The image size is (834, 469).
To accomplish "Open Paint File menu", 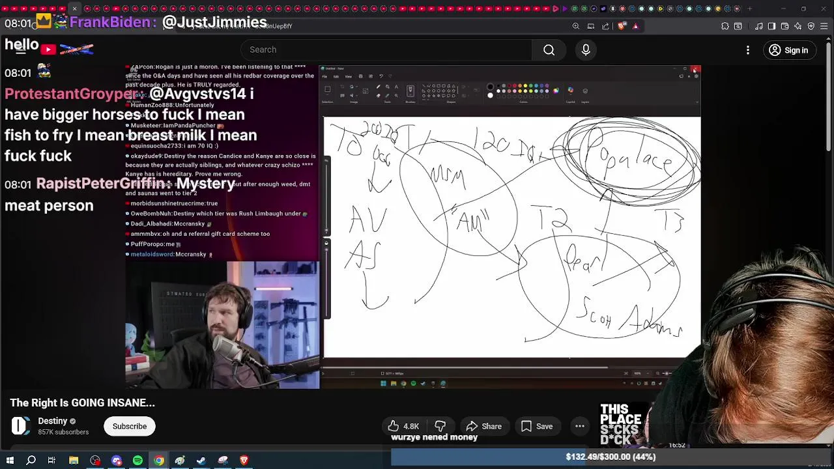I will click(x=325, y=76).
